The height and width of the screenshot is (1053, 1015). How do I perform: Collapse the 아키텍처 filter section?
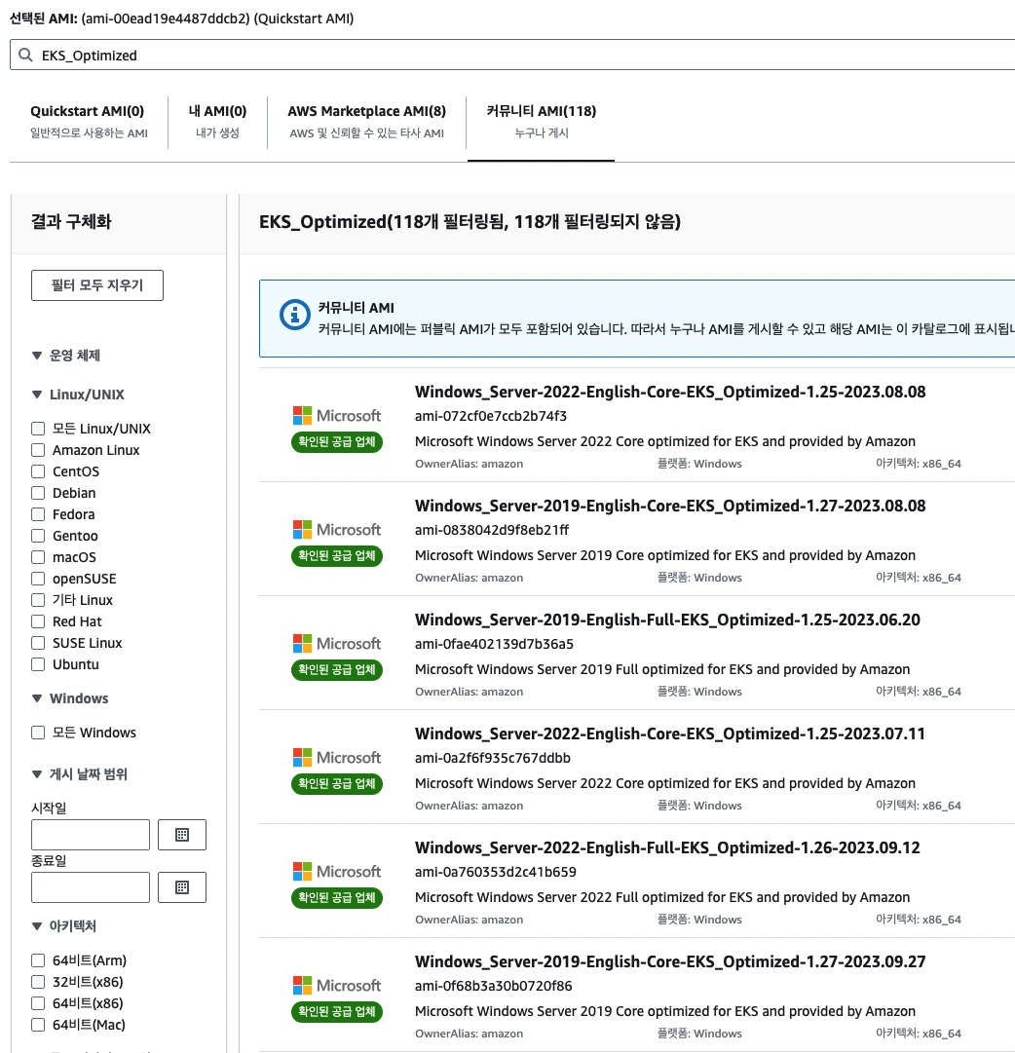pyautogui.click(x=37, y=926)
